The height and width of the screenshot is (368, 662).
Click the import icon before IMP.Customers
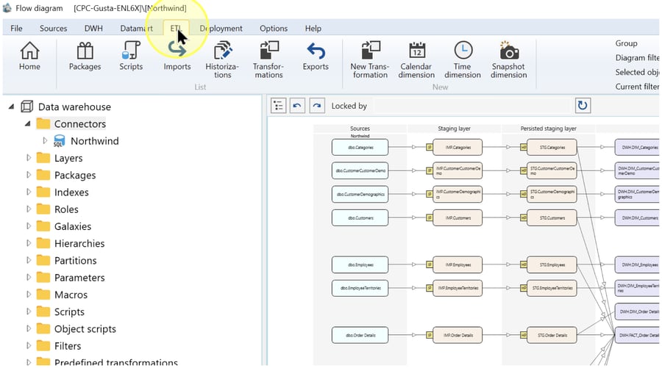click(430, 218)
